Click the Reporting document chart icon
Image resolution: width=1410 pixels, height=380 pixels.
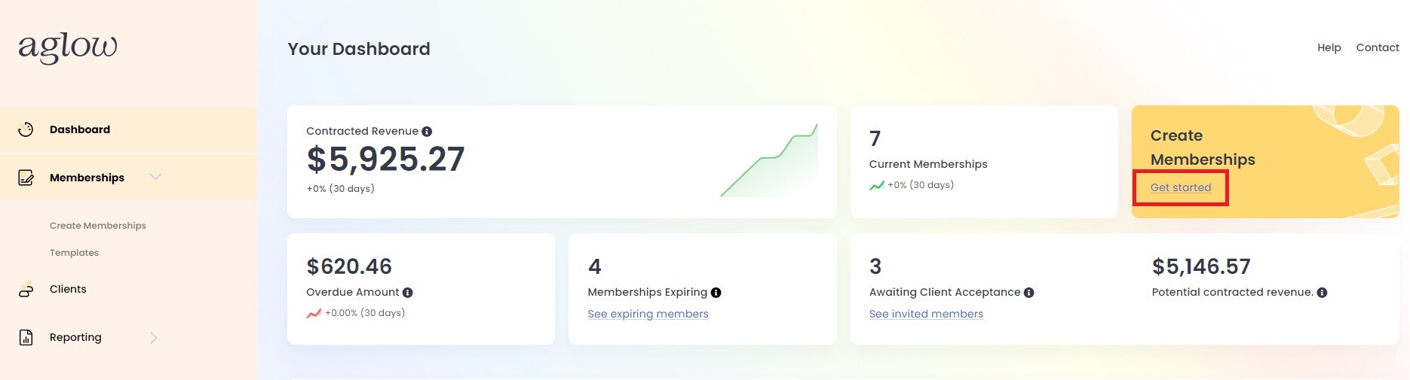[26, 337]
